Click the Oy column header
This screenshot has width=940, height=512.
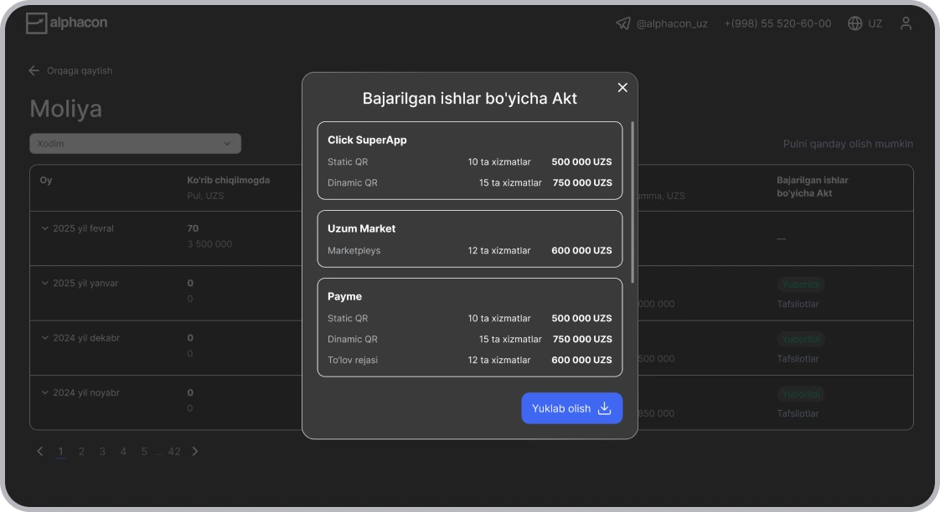coord(46,180)
